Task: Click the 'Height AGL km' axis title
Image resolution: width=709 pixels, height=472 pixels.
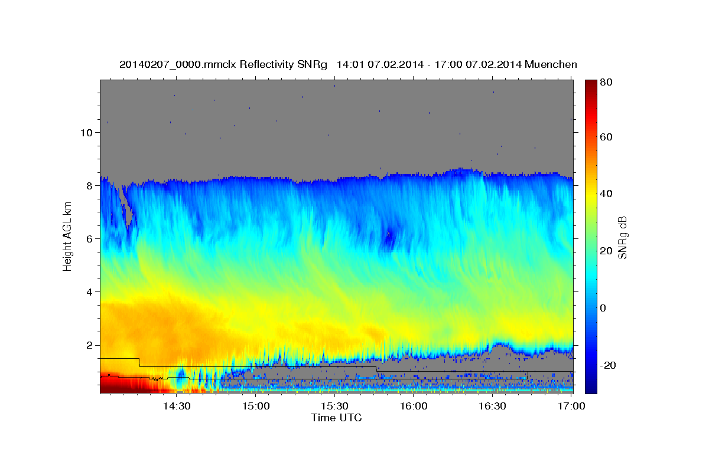Action: pos(67,237)
